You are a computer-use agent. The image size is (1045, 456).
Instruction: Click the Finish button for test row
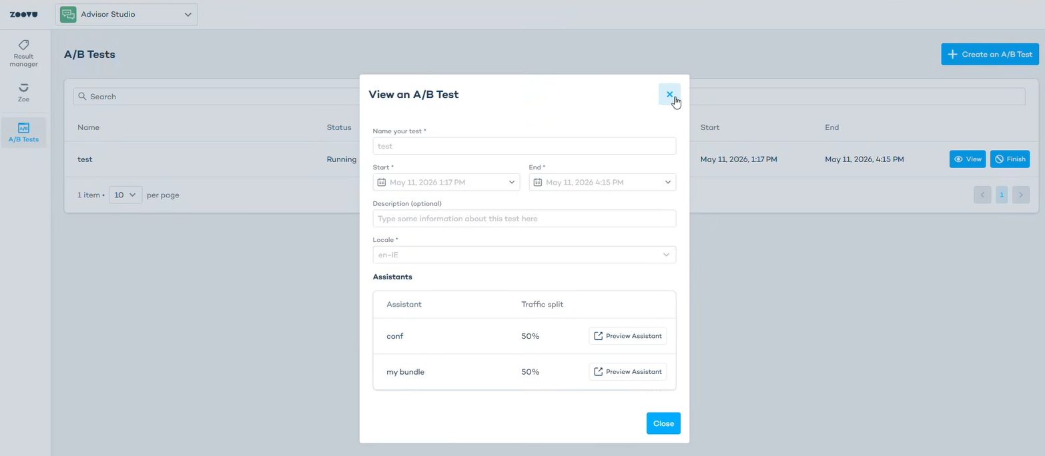click(1010, 159)
